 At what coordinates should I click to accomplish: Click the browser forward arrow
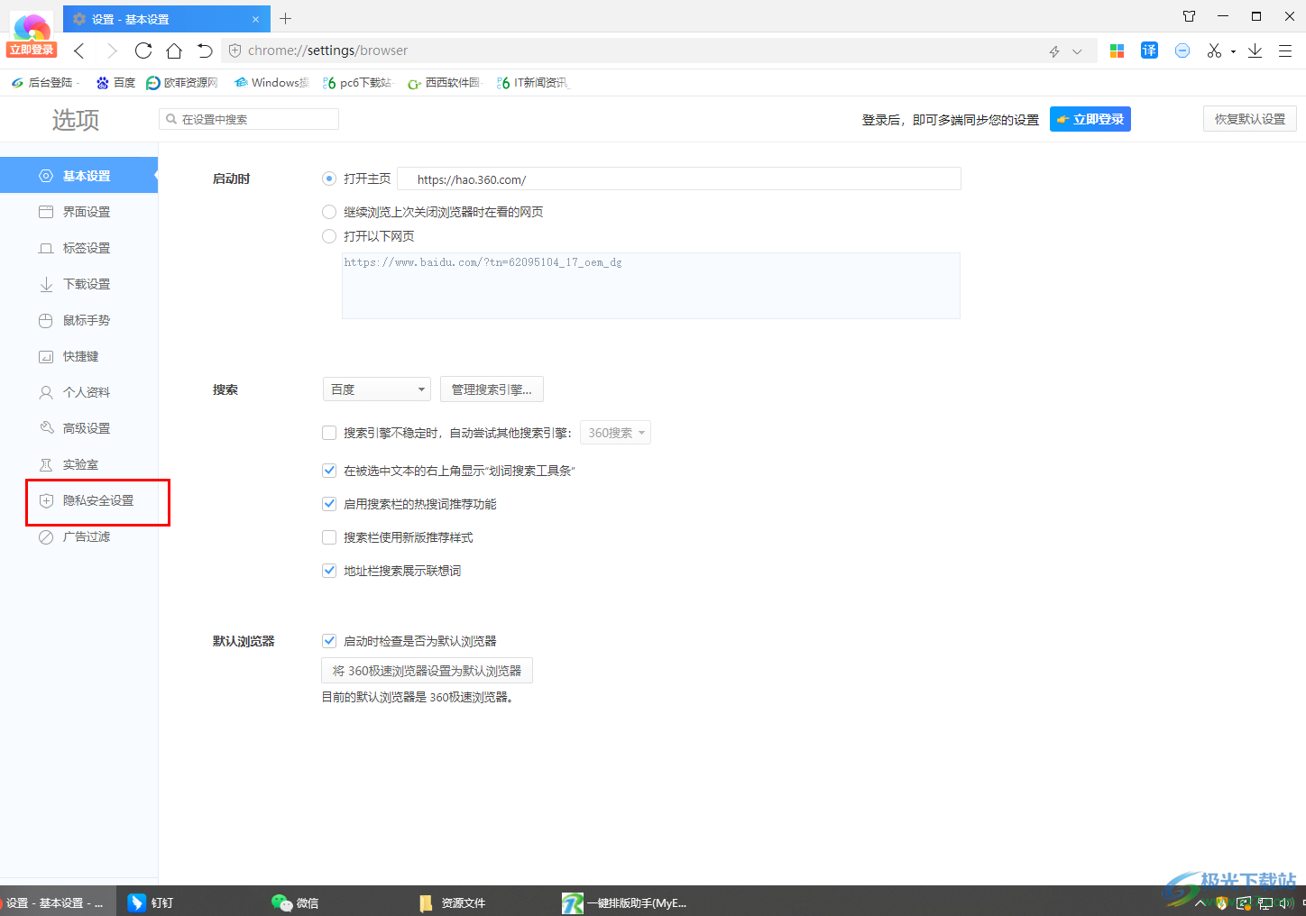click(112, 50)
